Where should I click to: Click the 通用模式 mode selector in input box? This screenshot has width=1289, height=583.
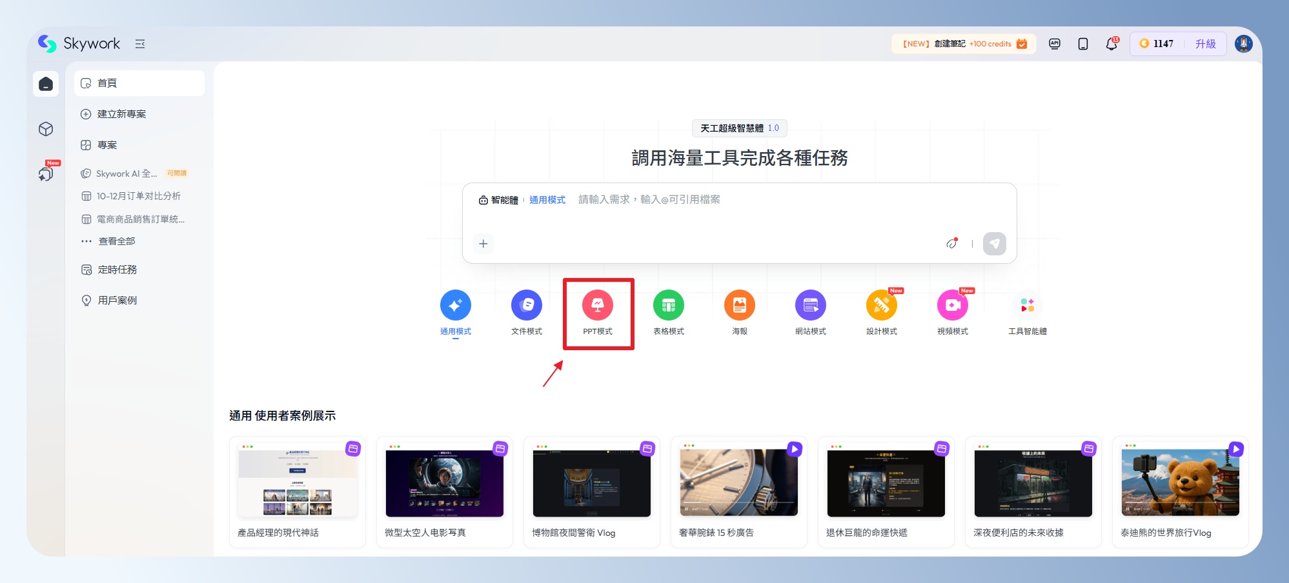pos(547,200)
